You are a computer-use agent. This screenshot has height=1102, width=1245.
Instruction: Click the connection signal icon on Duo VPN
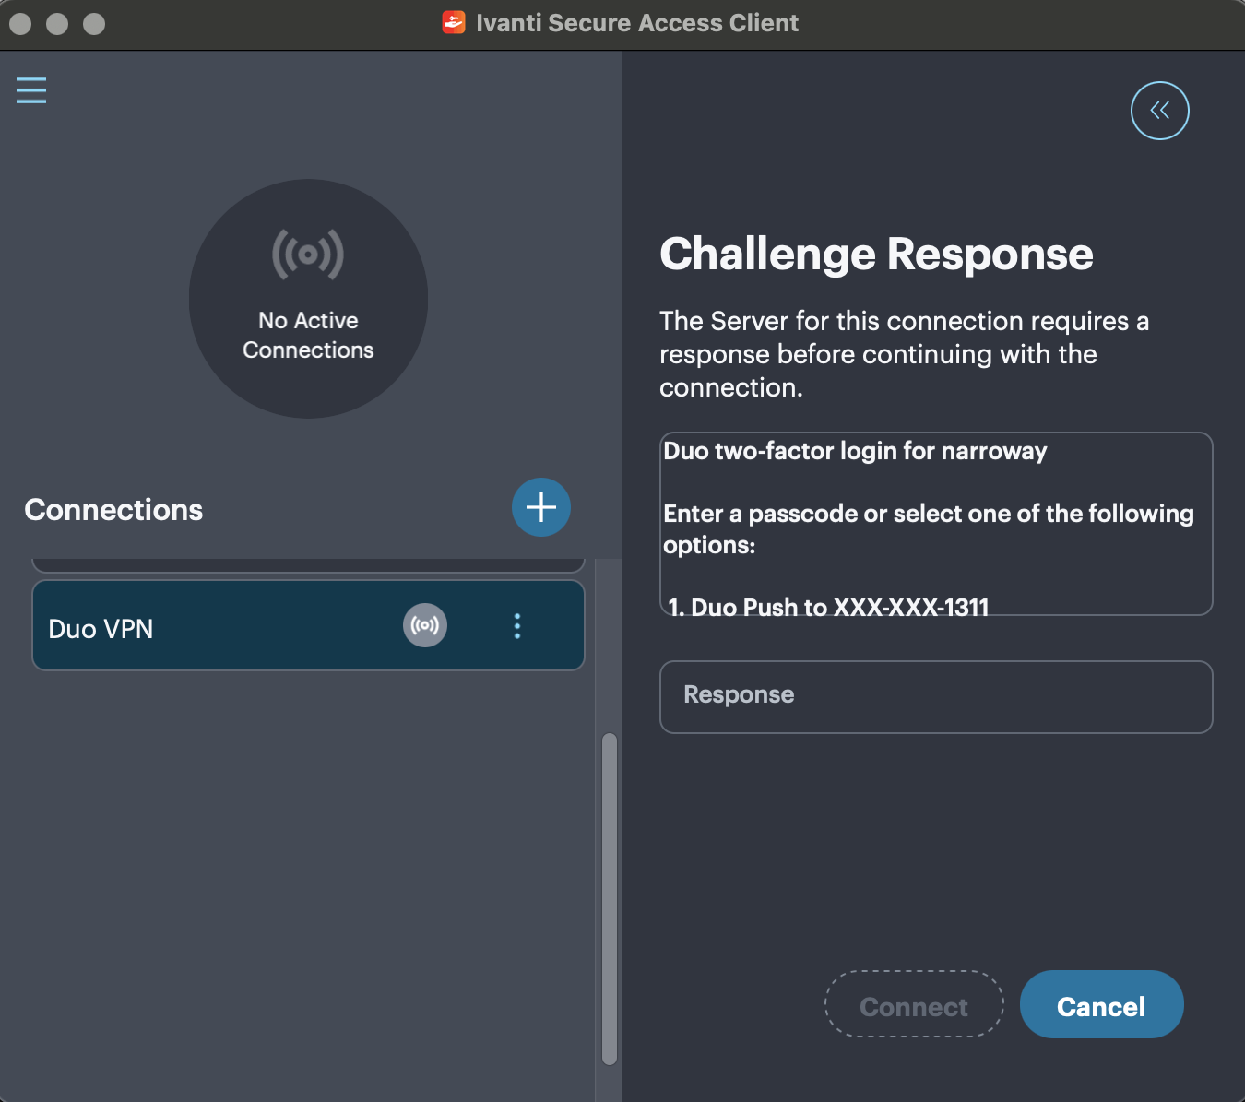point(425,625)
